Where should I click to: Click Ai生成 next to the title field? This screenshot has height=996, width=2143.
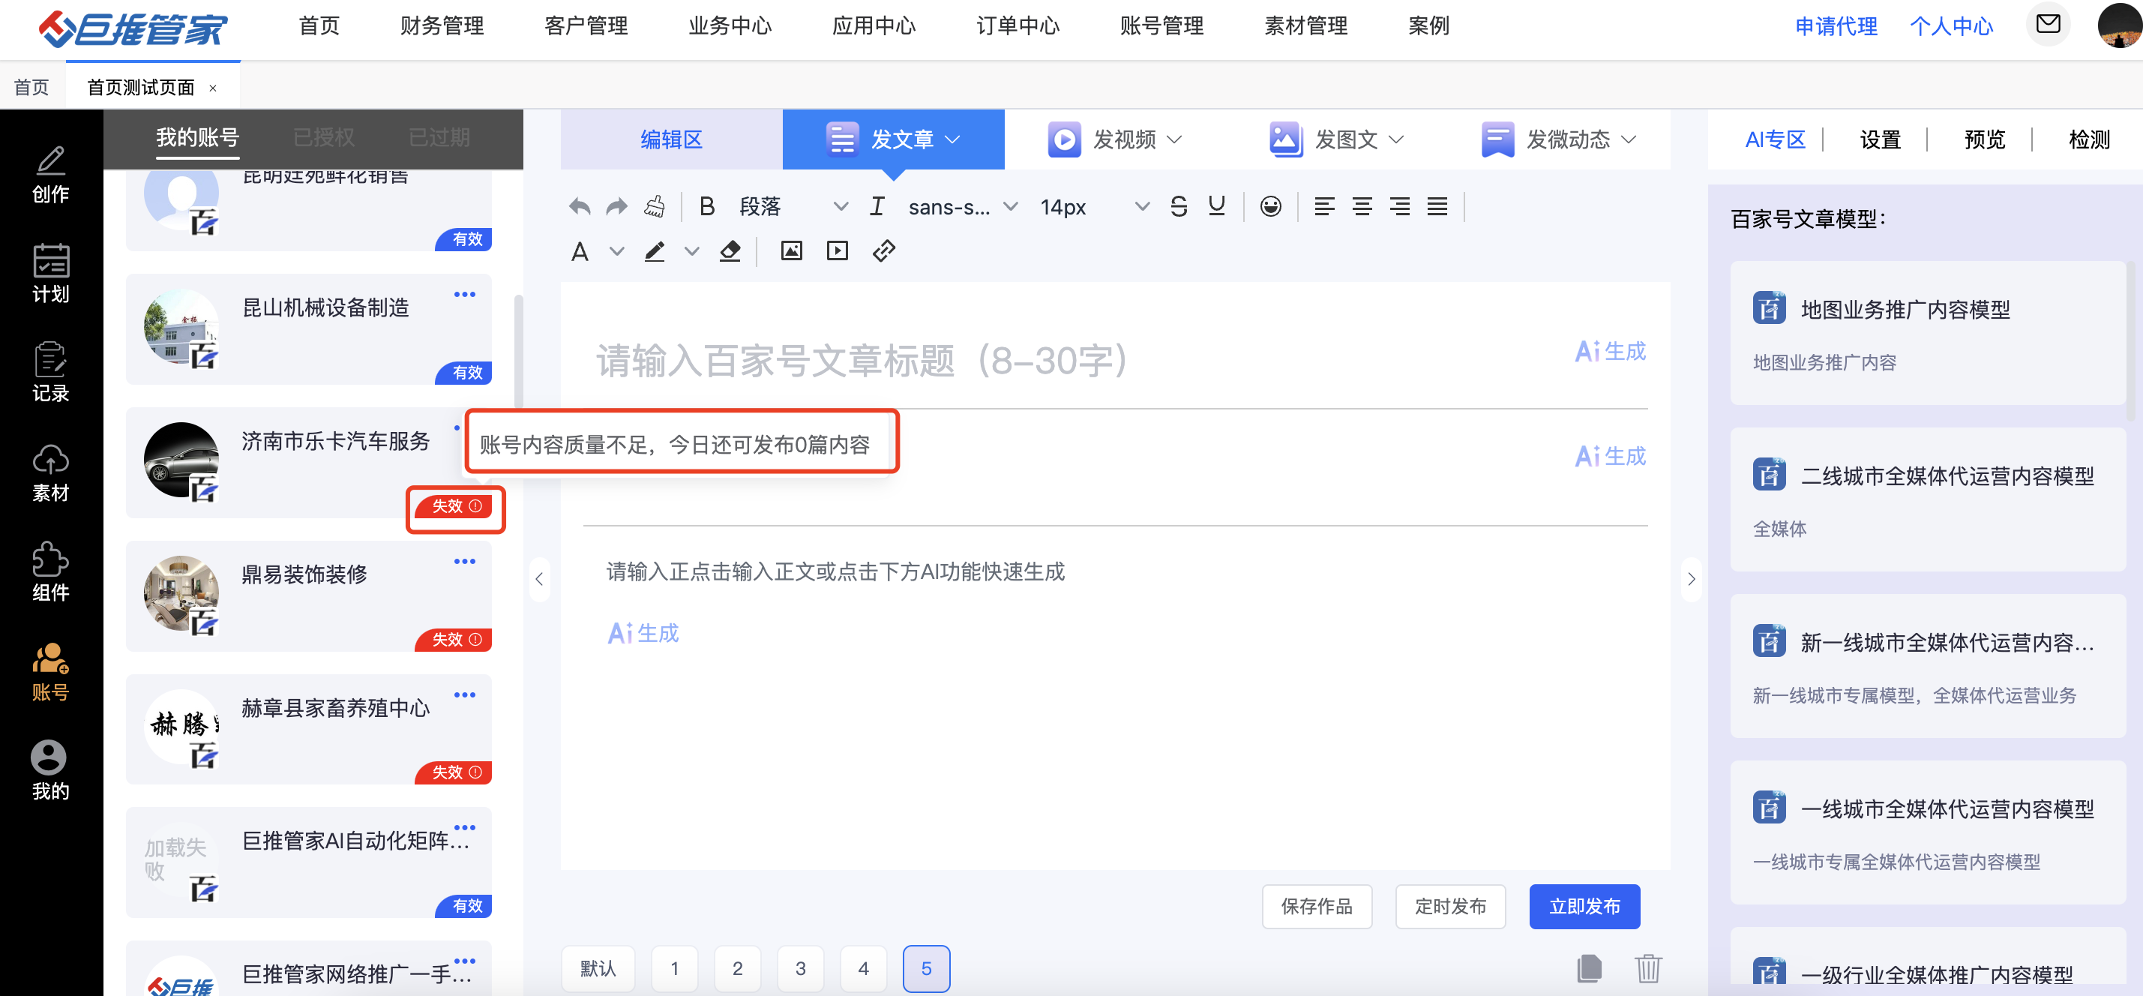tap(1611, 351)
